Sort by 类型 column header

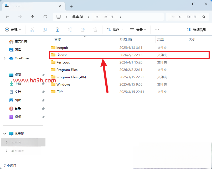pyautogui.click(x=160, y=39)
